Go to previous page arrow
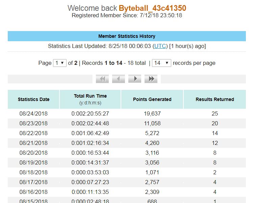This screenshot has height=203, width=255. tap(119, 79)
